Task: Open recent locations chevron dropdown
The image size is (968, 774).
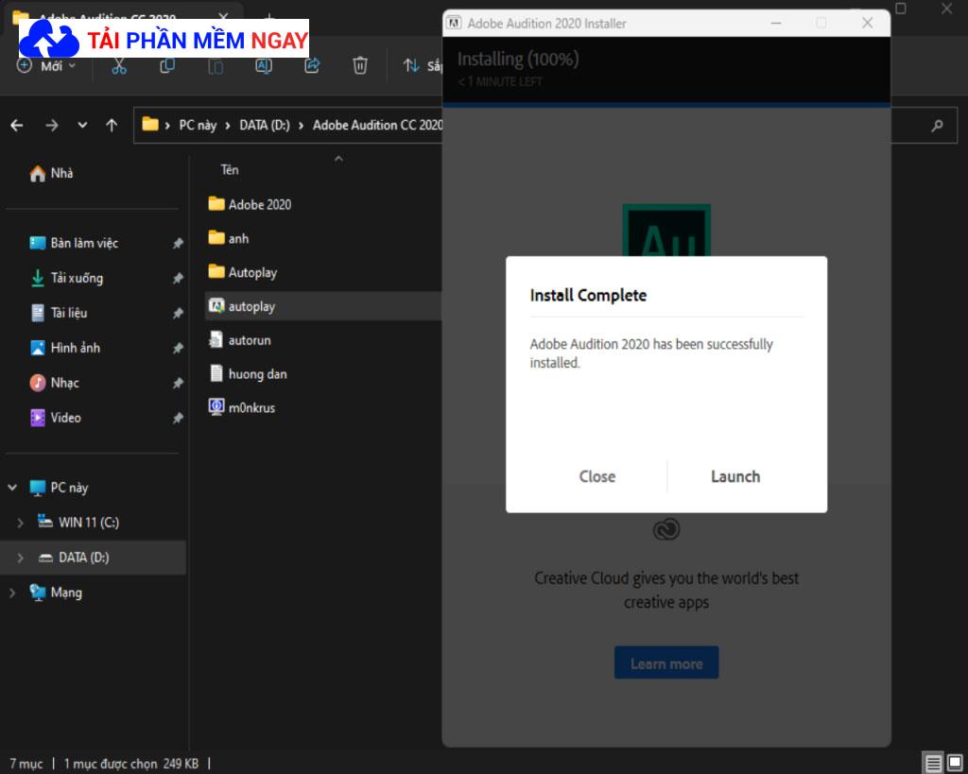Action: point(82,126)
